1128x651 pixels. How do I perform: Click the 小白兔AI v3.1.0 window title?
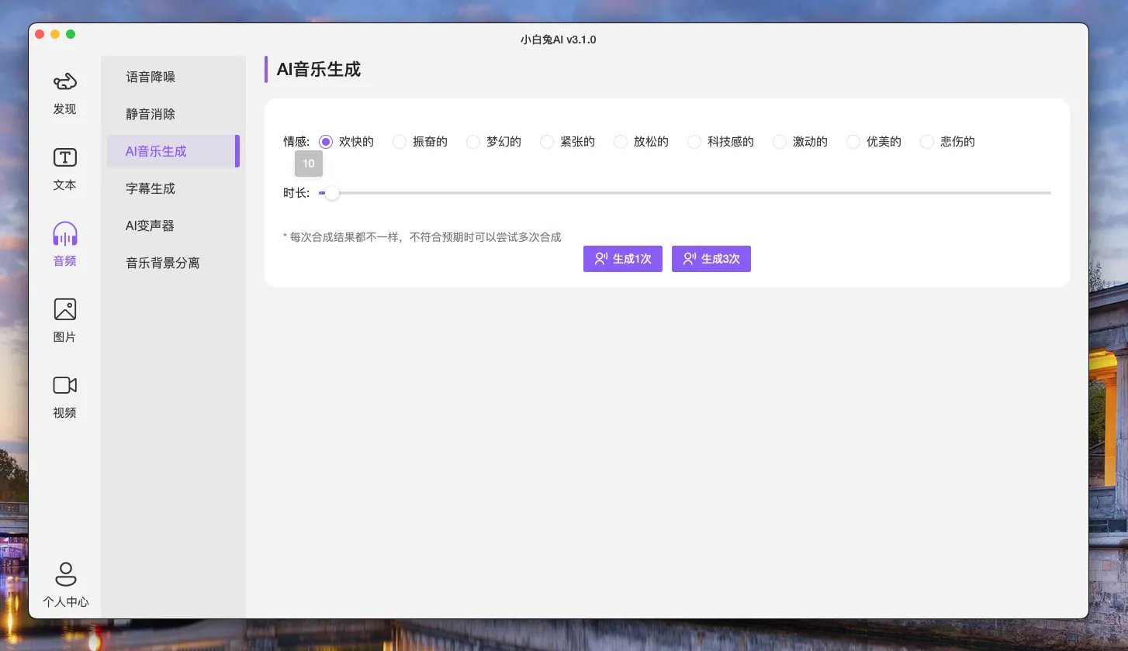559,40
